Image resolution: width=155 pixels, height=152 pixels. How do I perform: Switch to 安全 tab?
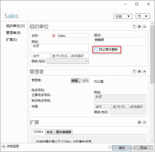(50, 132)
